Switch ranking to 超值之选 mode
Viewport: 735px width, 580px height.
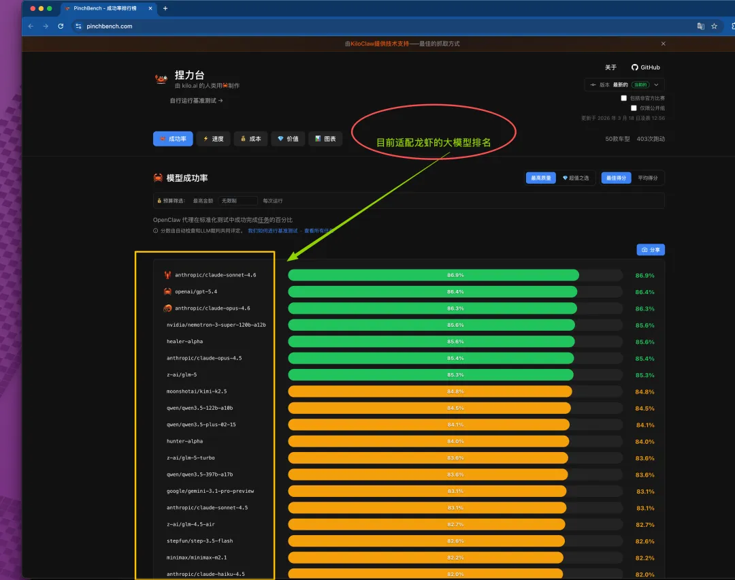click(576, 178)
